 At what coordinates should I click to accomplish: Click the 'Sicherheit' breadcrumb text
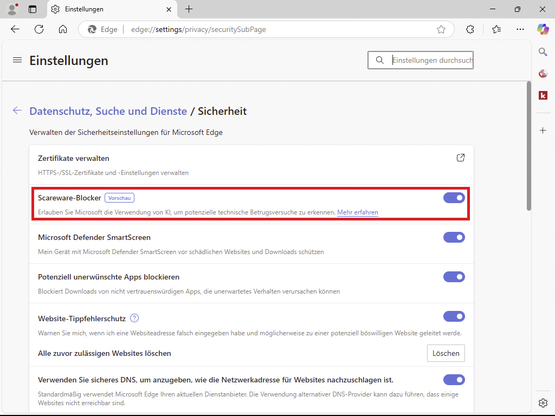[x=222, y=111]
